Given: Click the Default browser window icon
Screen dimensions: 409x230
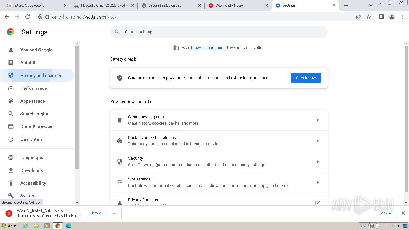Looking at the screenshot, I should coord(11,126).
